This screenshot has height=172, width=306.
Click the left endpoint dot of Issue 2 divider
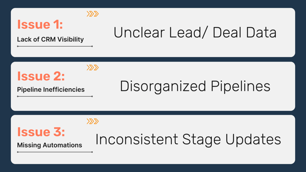18,96
